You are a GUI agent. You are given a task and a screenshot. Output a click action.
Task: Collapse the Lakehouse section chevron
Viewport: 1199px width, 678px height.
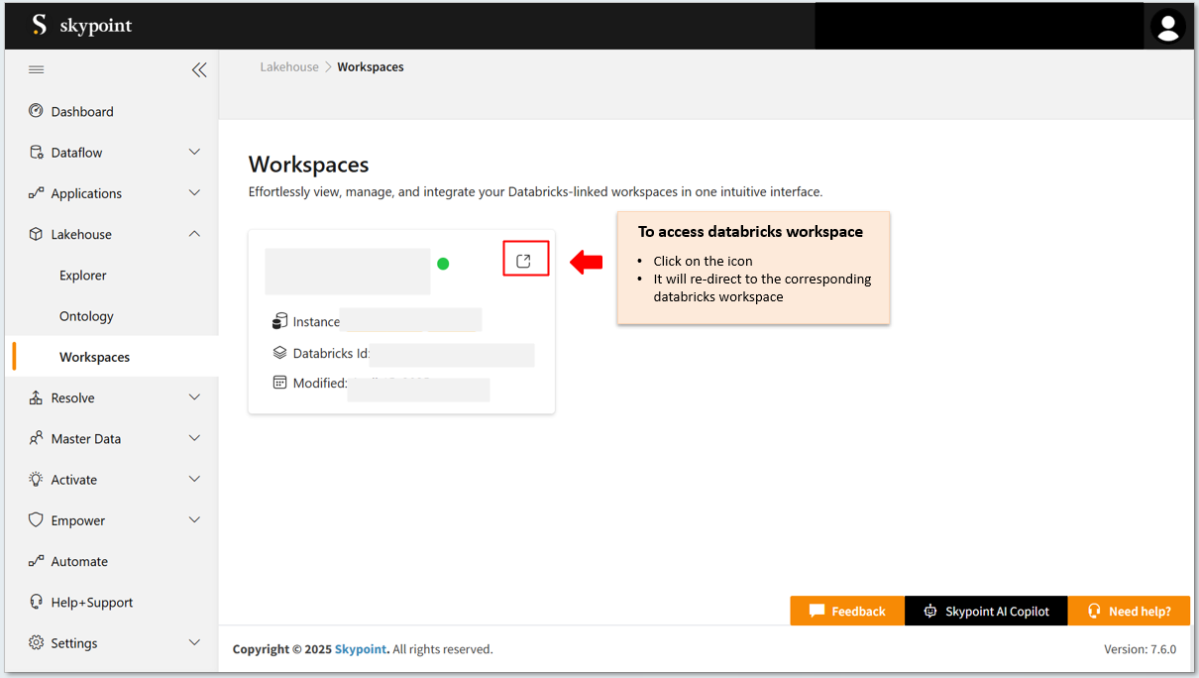(x=194, y=234)
